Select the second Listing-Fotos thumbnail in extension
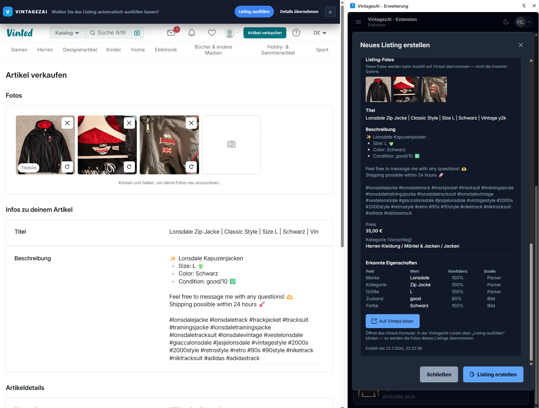The image size is (539, 408). (406, 89)
